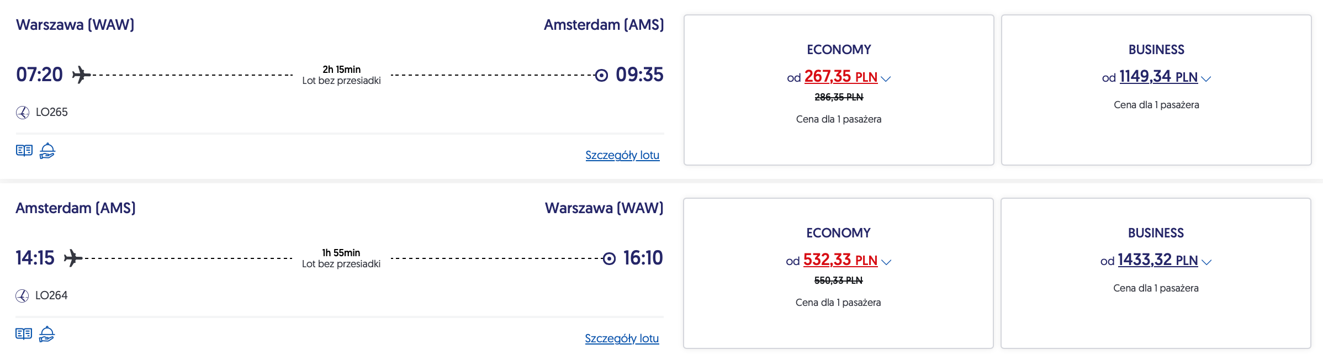Viewport: 1323px width, 360px height.
Task: Click the meal service icon on LO265 flight
Action: pyautogui.click(x=47, y=150)
